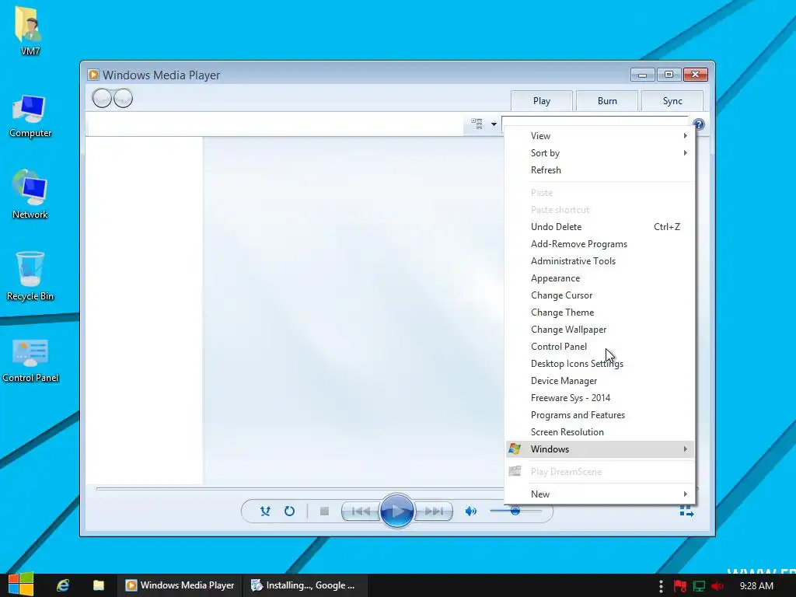Open Screen Resolution entry
The width and height of the screenshot is (796, 597).
click(x=600, y=432)
